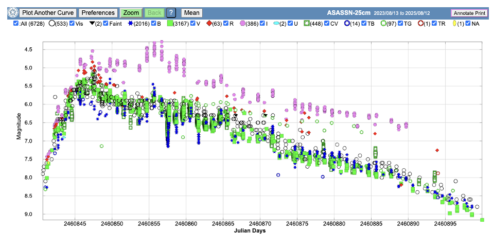Click the green square V legend icon
This screenshot has height=250, width=493.
click(170, 24)
